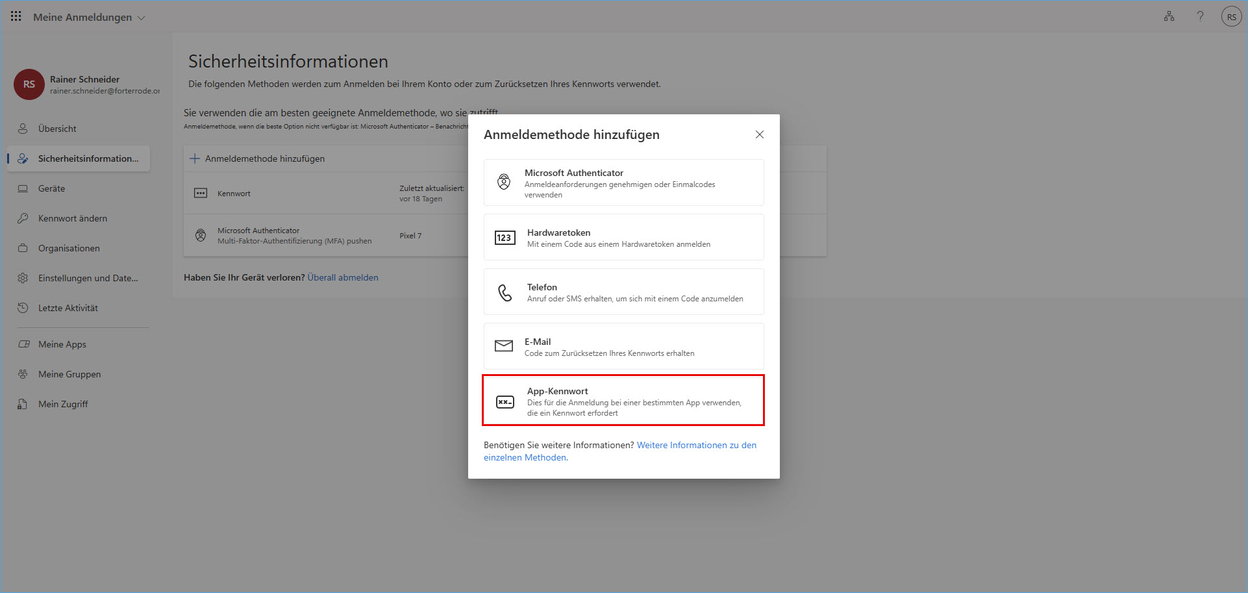1248x593 pixels.
Task: Open the organization chart icon in header
Action: click(1169, 16)
